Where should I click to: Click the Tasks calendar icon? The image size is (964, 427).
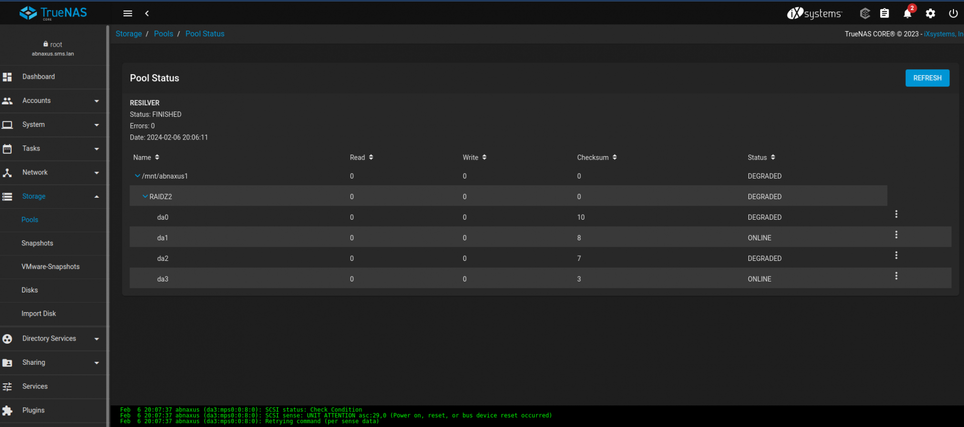point(7,149)
